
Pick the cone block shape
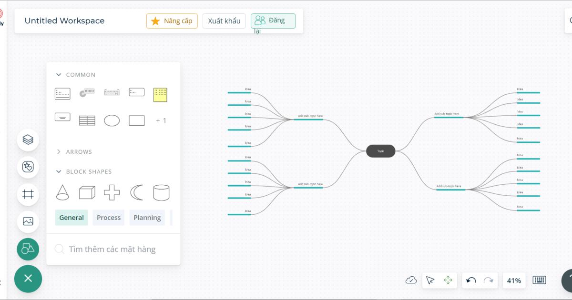coord(62,192)
